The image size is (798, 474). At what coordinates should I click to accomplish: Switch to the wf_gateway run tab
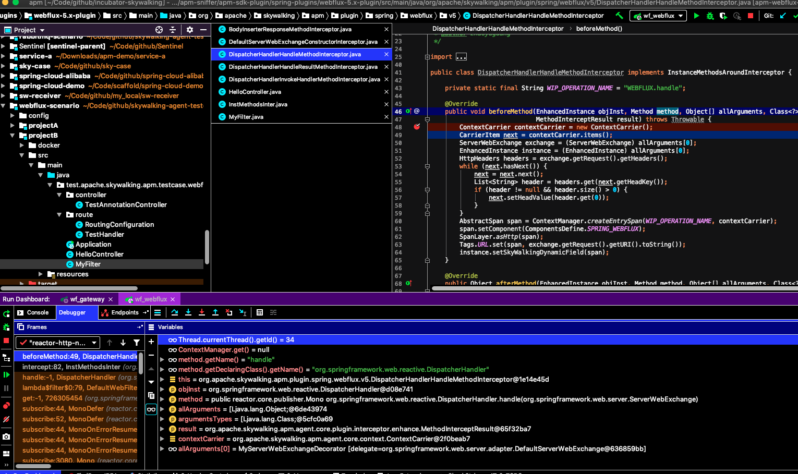(x=87, y=299)
